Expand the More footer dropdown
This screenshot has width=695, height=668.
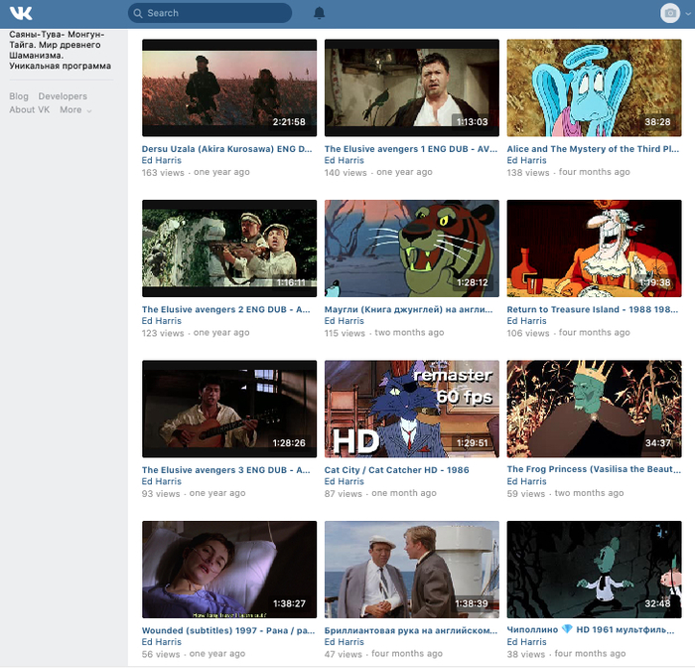pos(75,109)
